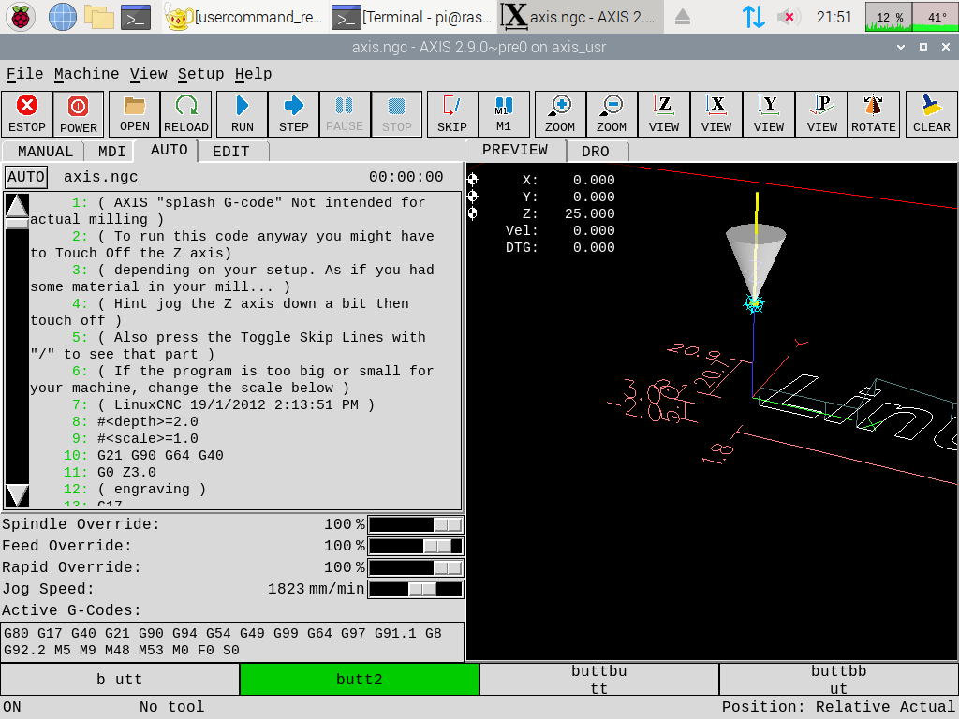The image size is (959, 719).
Task: Click the X axis homed symbol
Action: click(473, 180)
